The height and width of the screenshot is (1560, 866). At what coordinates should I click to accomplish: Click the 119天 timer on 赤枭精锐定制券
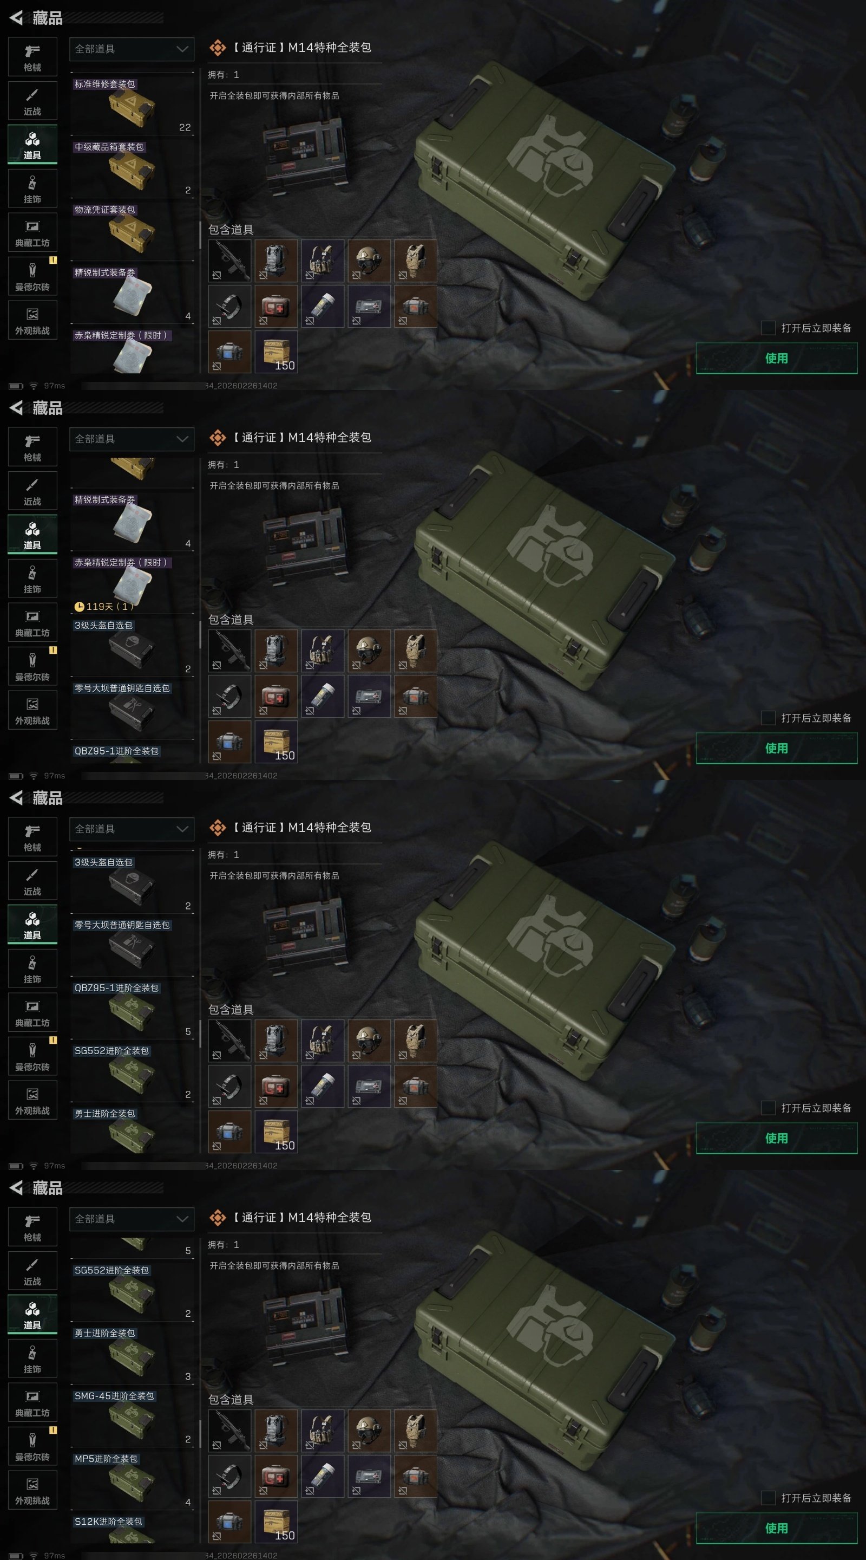click(103, 606)
